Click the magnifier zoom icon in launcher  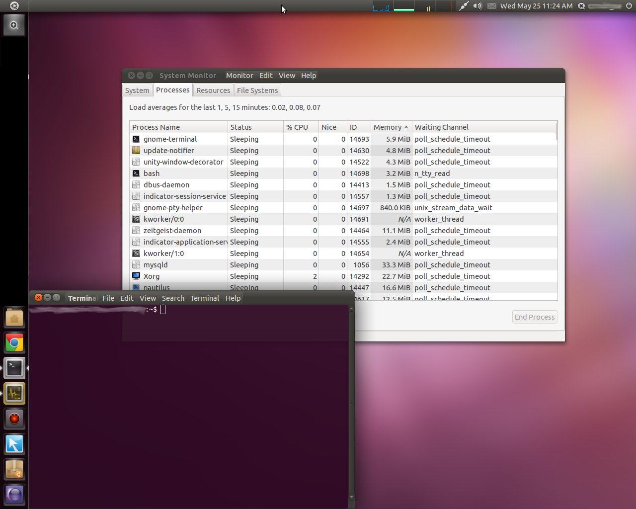click(14, 25)
